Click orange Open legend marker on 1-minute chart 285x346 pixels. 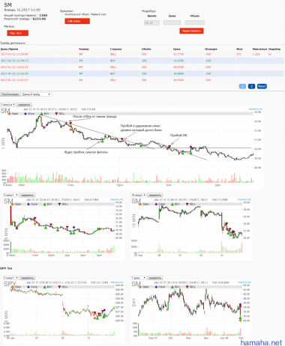click(9, 114)
